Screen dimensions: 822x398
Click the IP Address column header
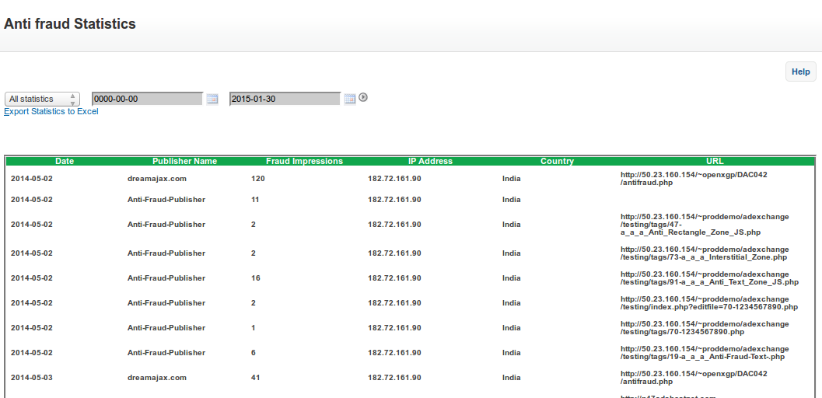pyautogui.click(x=430, y=162)
